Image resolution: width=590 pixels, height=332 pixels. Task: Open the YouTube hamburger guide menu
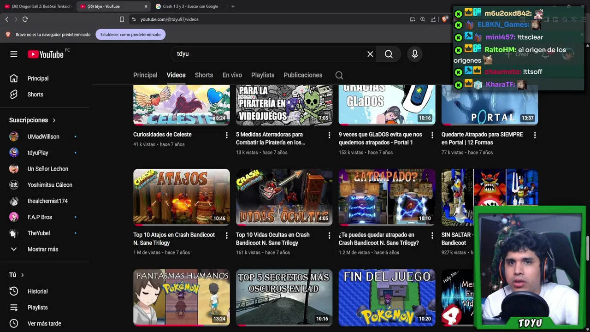pos(14,54)
